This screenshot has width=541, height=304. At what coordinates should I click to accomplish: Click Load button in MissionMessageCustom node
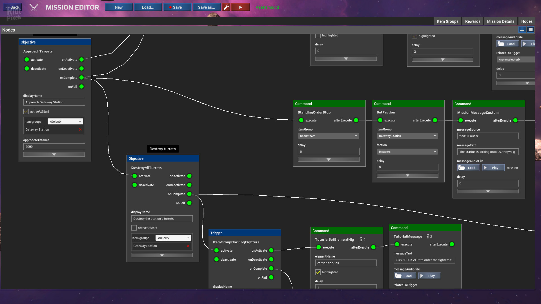468,167
